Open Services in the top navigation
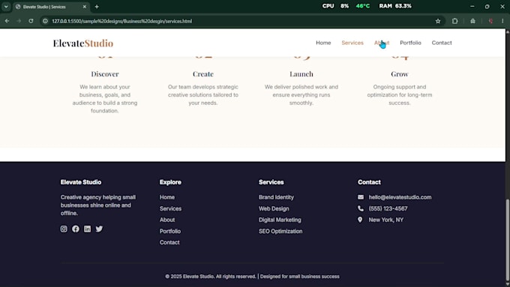This screenshot has width=510, height=287. point(352,43)
